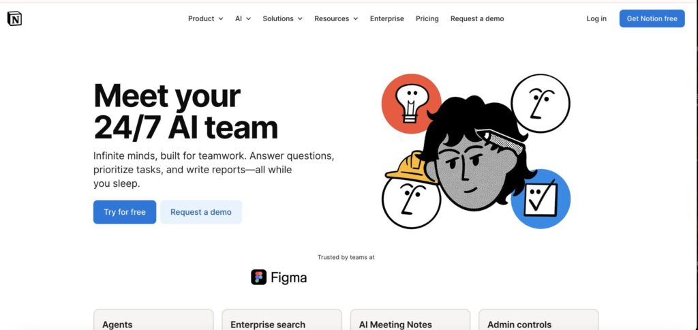Screen dimensions: 698x330
Task: Open the AI dropdown menu
Action: point(243,18)
